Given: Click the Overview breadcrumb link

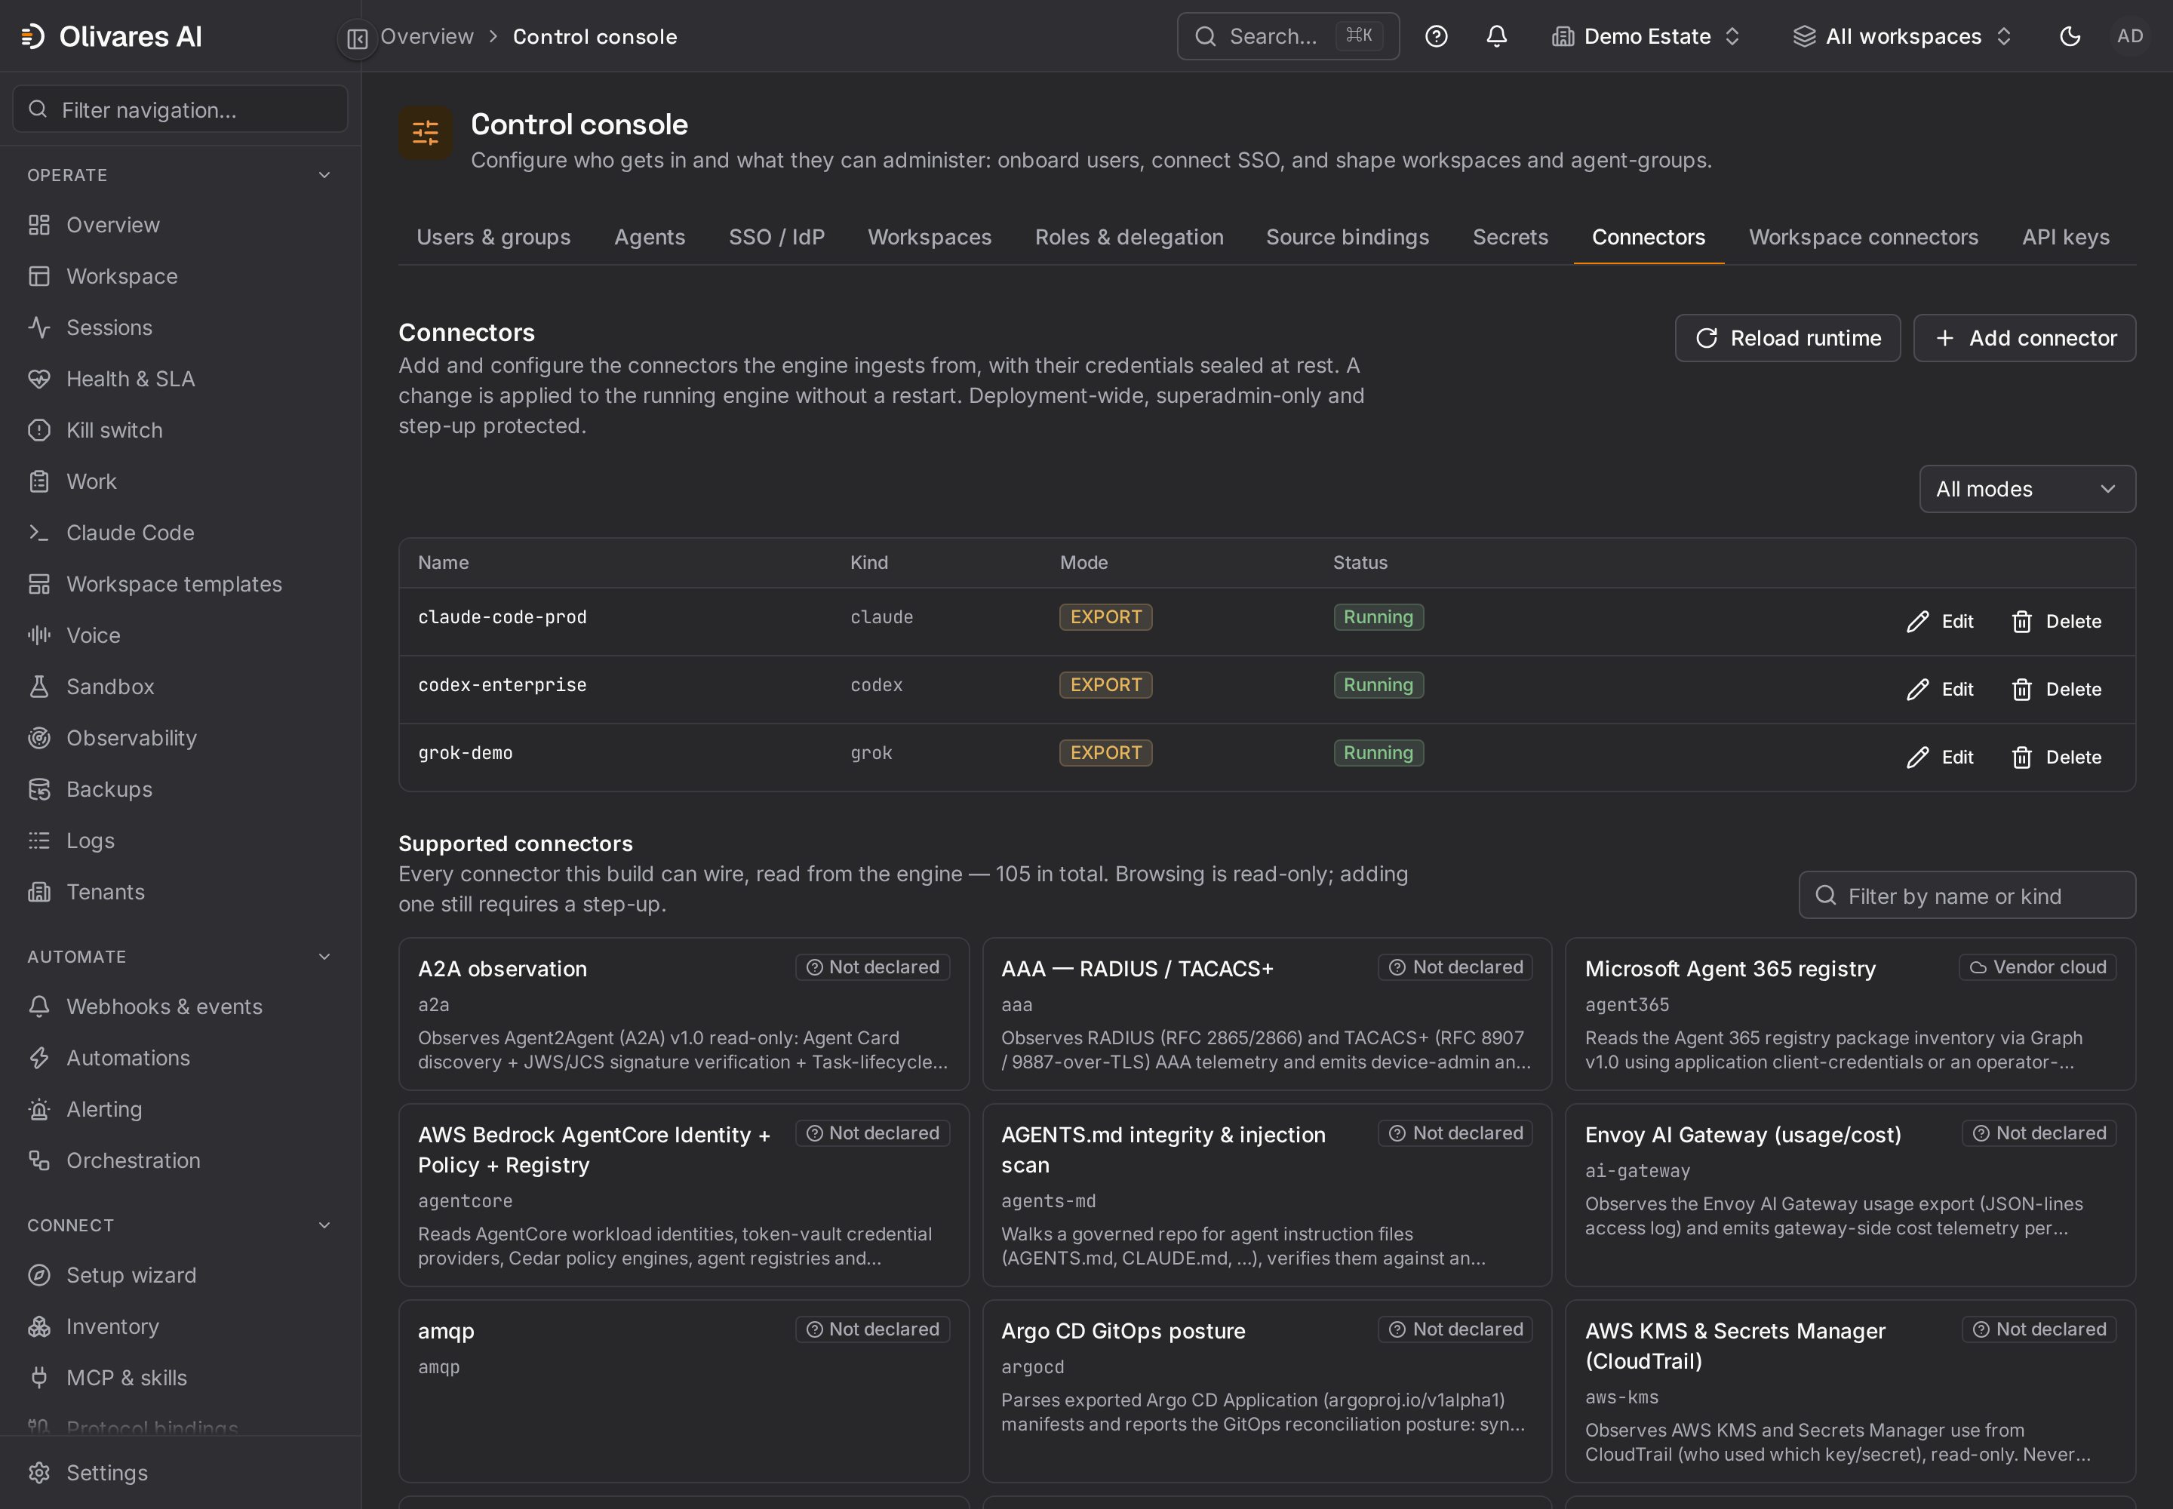Looking at the screenshot, I should tap(426, 36).
